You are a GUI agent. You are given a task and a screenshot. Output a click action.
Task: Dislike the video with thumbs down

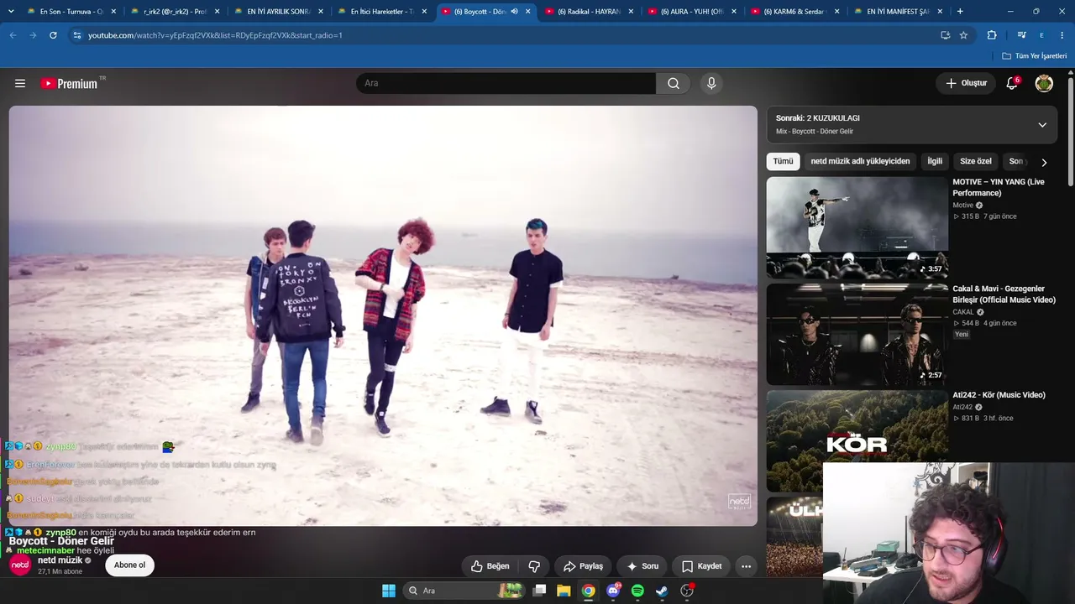(534, 566)
